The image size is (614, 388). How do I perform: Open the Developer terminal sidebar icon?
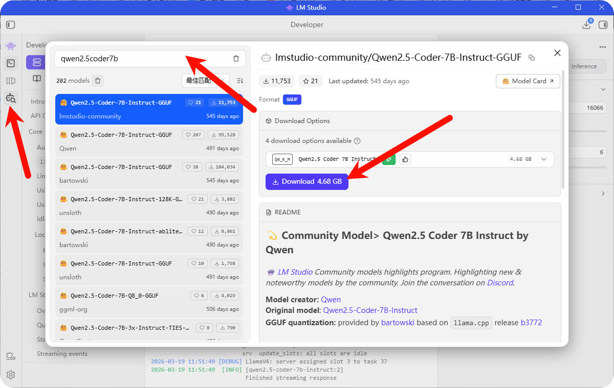11,63
